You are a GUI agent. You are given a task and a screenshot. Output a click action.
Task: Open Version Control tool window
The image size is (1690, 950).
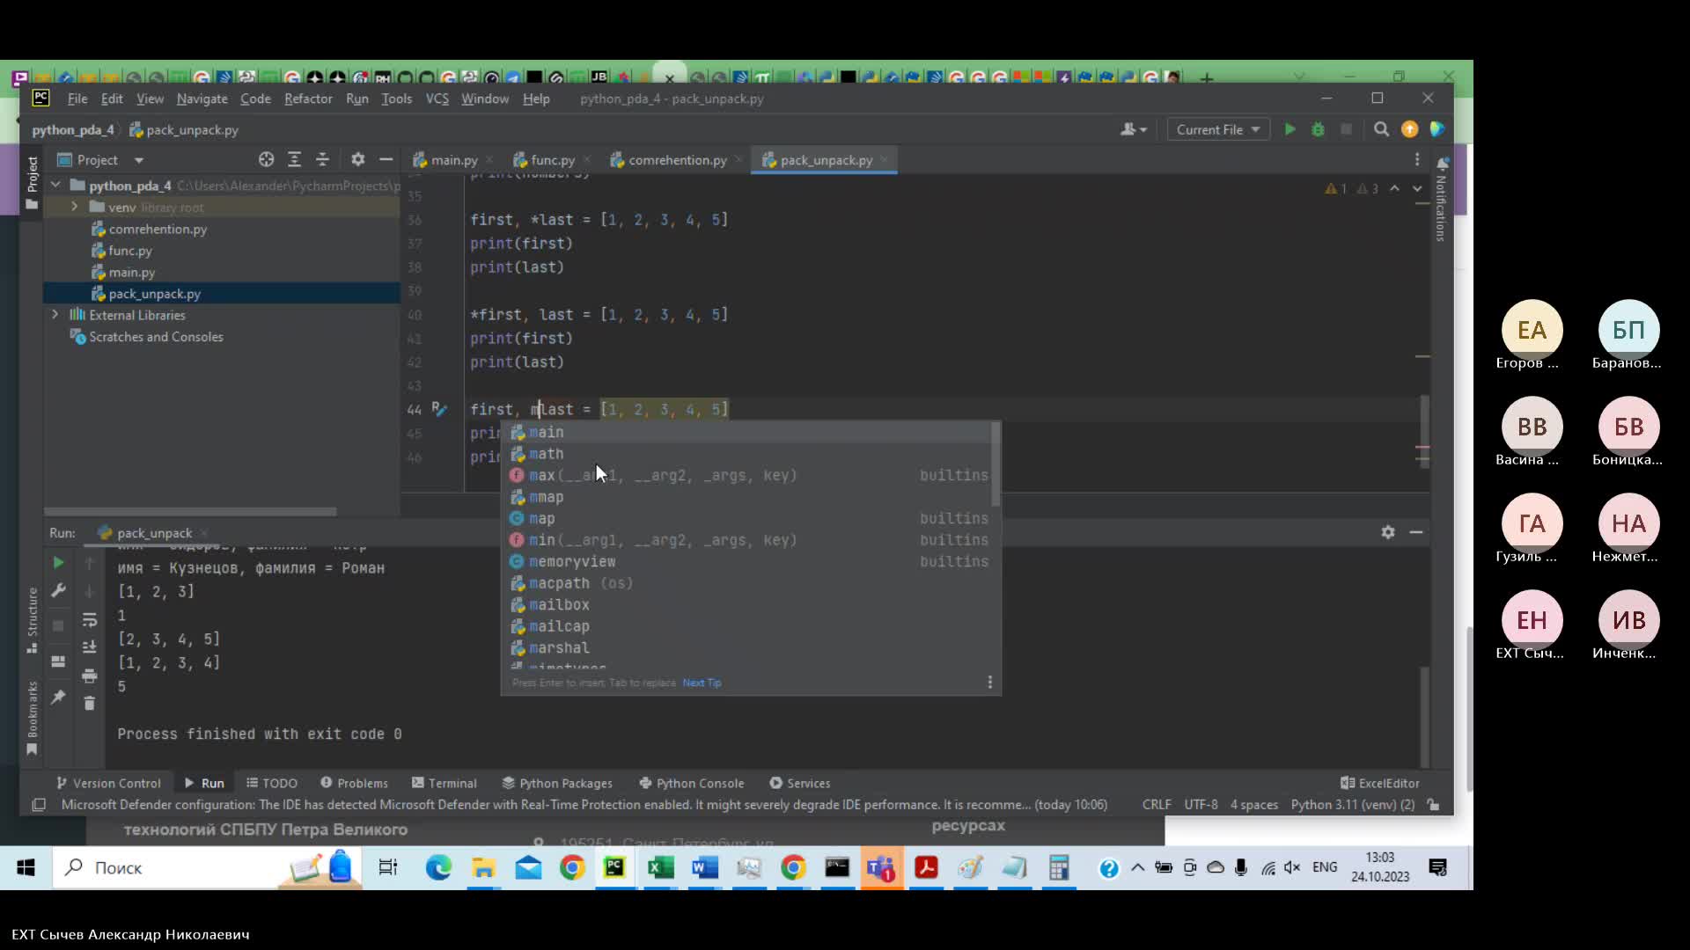108,783
